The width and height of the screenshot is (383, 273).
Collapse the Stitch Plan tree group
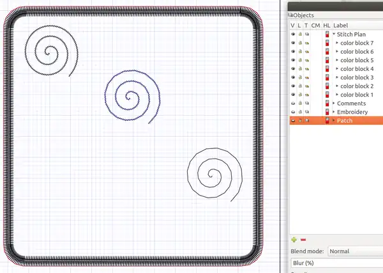(x=333, y=34)
